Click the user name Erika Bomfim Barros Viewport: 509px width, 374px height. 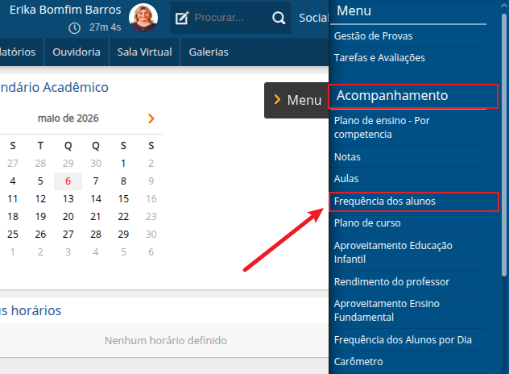[x=65, y=10]
